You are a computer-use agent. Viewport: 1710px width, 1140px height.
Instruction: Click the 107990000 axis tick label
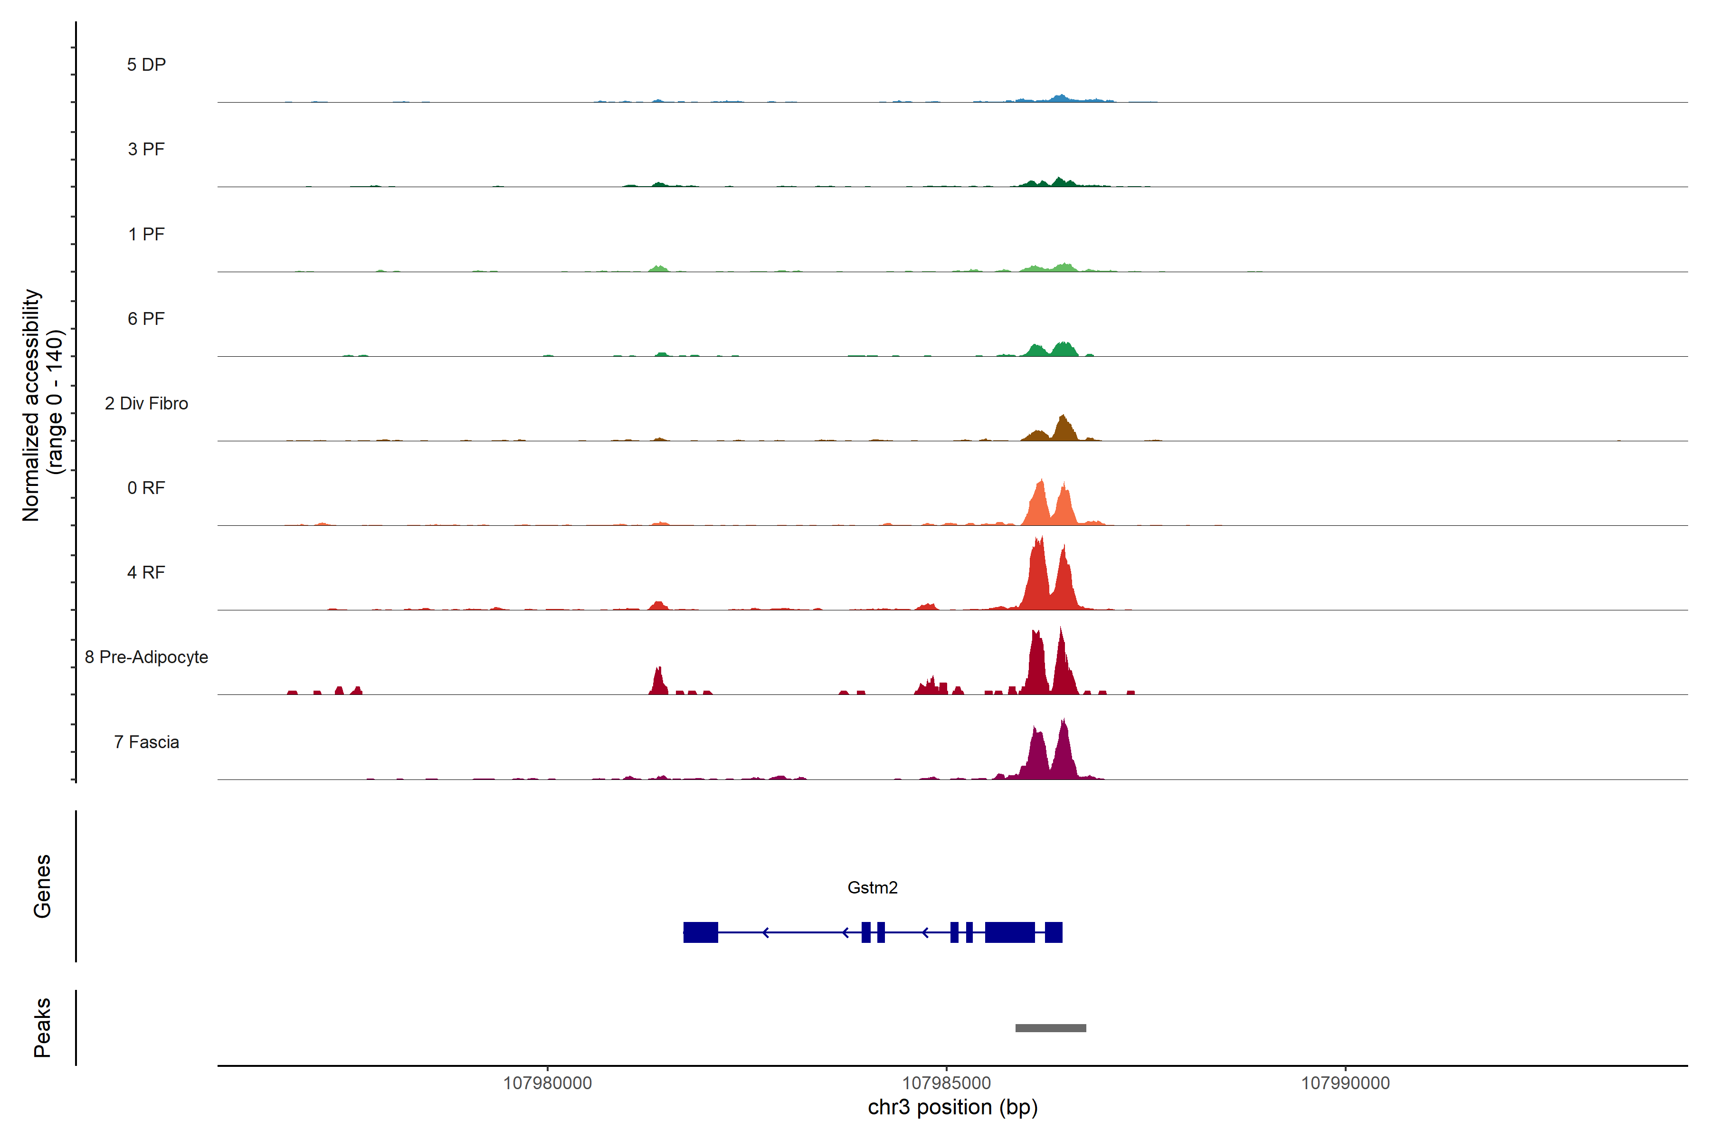coord(1345,1083)
